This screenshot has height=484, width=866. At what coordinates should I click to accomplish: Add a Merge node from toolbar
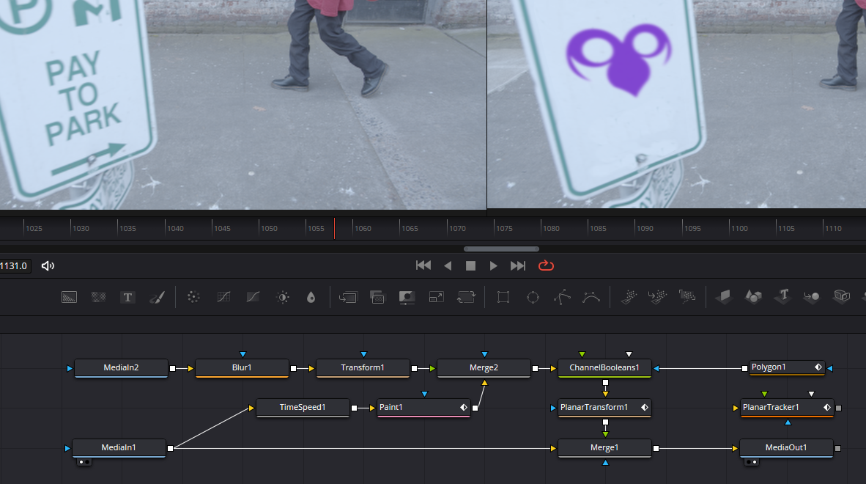coord(348,297)
